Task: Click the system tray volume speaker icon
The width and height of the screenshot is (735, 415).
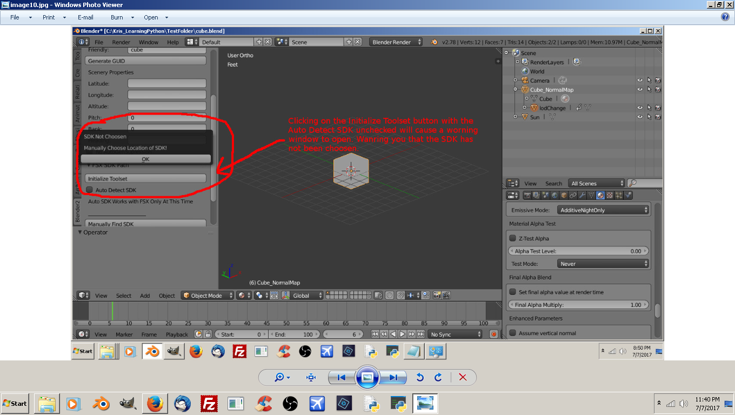Action: click(684, 403)
